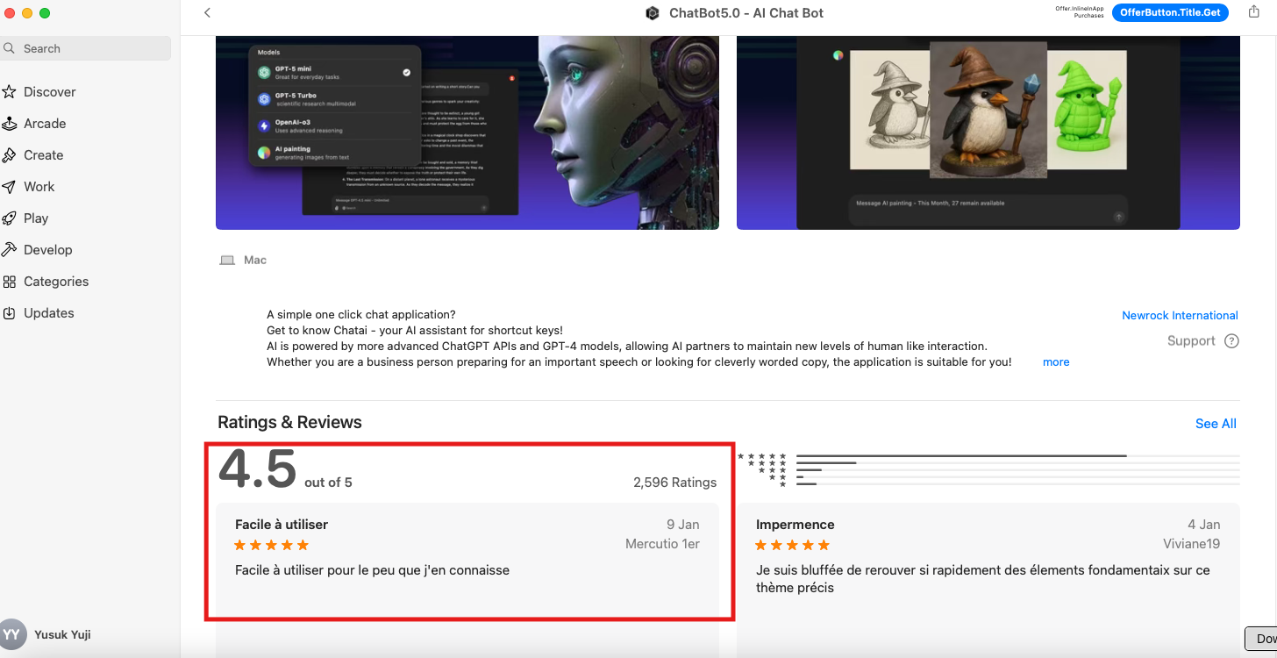Get the app with the offer button
The width and height of the screenshot is (1277, 658).
coord(1170,12)
